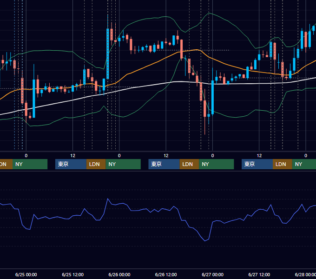Select the 東京 session block on 6/25
316x279 pixels.
point(71,164)
